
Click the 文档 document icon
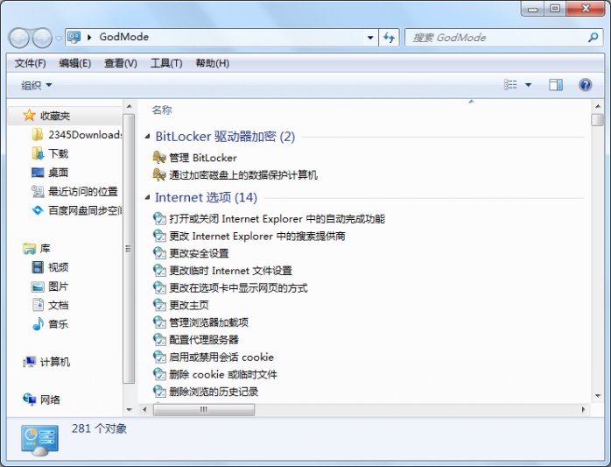pos(38,305)
